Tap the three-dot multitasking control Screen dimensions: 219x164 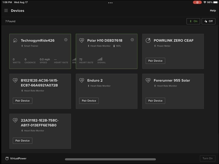110,3
